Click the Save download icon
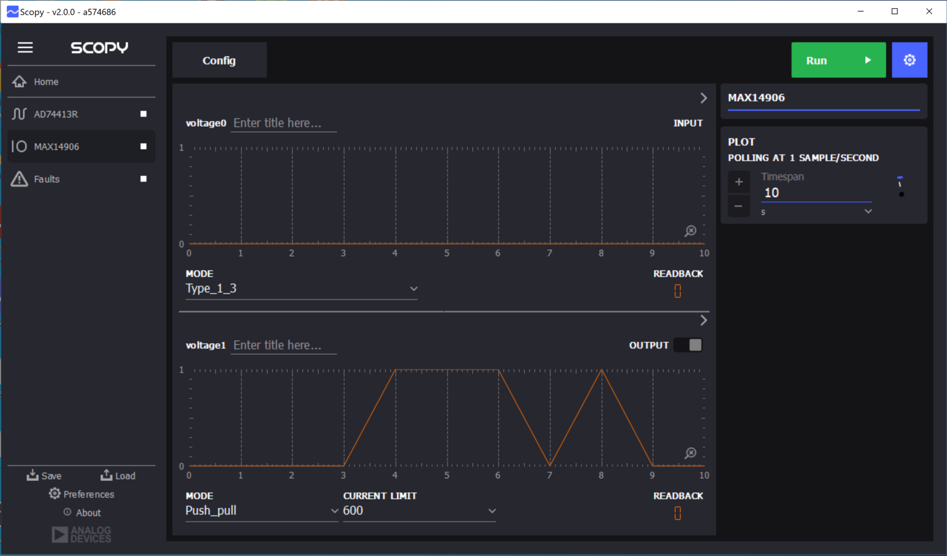The width and height of the screenshot is (947, 556). pyautogui.click(x=32, y=475)
